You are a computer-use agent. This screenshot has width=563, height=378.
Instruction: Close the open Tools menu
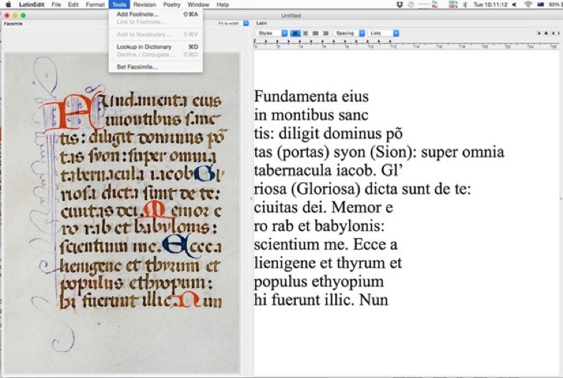(x=119, y=5)
